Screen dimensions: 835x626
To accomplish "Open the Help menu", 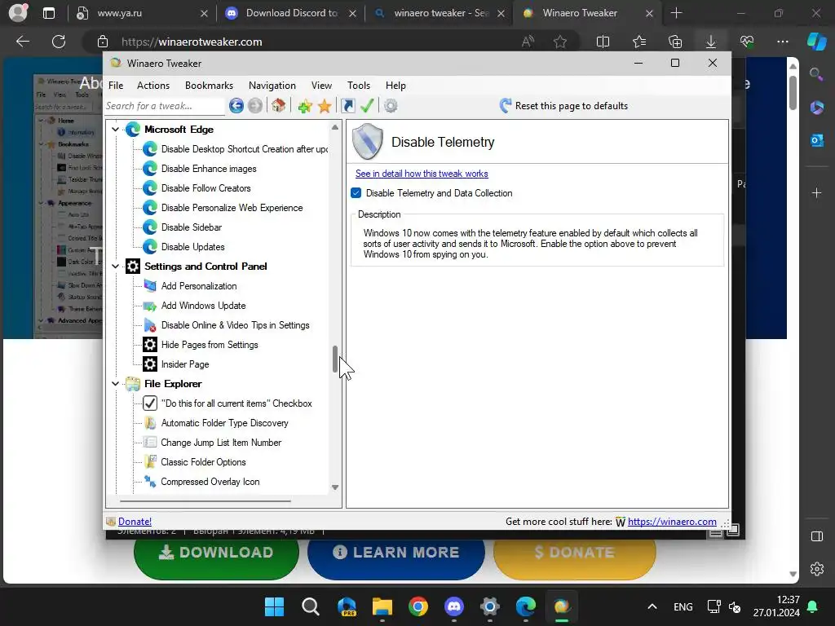I will click(395, 86).
